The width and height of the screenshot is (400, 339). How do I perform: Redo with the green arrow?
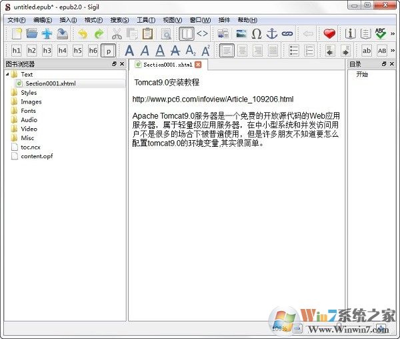pos(99,33)
